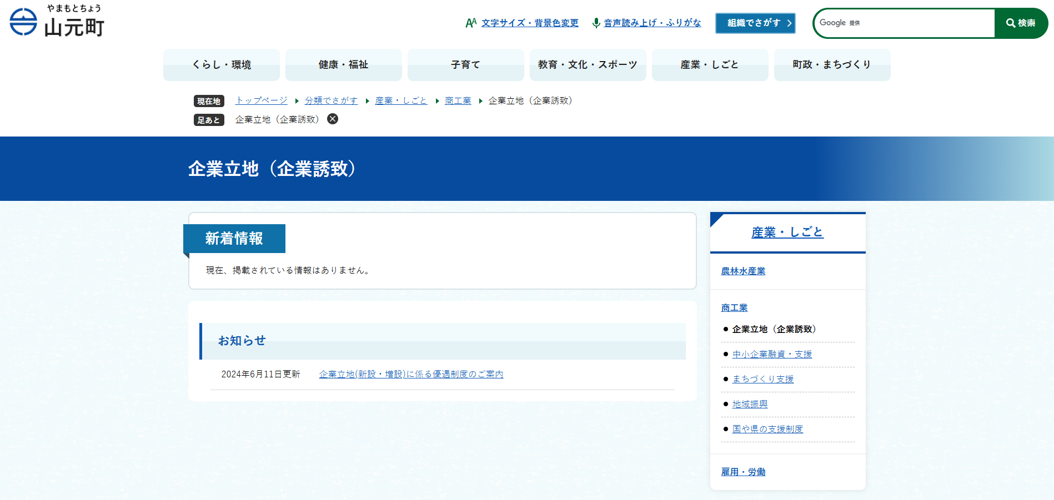Open 商工業 sidebar link

point(734,307)
